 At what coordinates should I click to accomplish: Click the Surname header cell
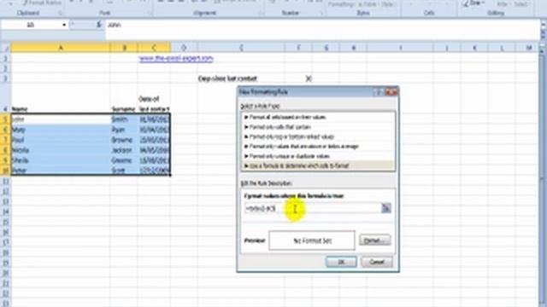(x=124, y=99)
